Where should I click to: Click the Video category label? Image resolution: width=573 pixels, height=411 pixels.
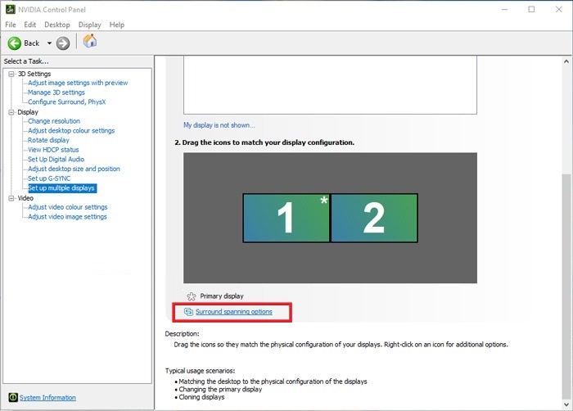[25, 198]
